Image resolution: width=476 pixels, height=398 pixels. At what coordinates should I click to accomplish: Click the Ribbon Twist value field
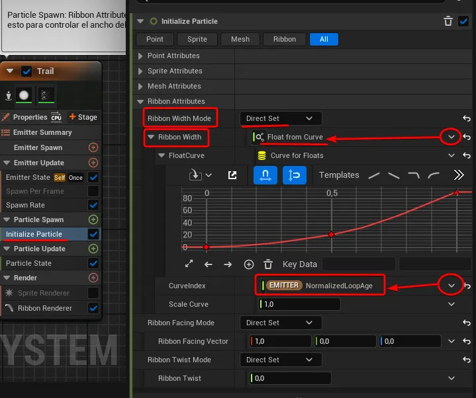tap(290, 378)
